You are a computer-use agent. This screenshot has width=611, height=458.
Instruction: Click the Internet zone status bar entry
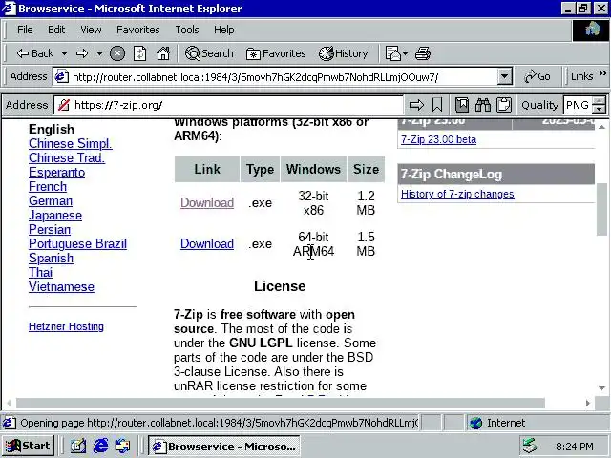pyautogui.click(x=537, y=423)
